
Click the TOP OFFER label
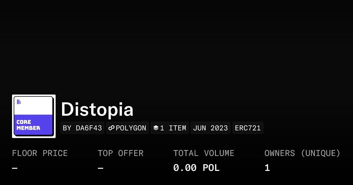121,153
